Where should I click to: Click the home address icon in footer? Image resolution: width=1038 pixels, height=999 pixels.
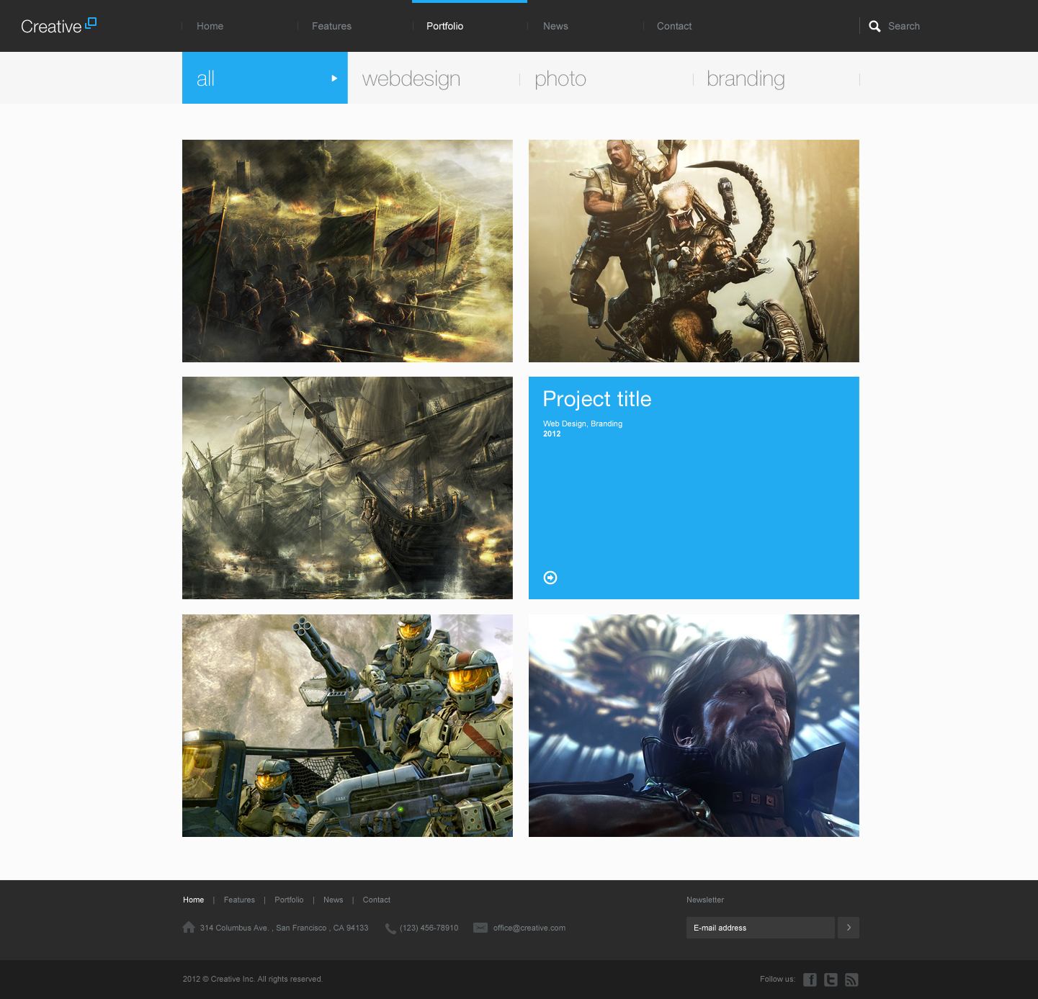[x=189, y=928]
